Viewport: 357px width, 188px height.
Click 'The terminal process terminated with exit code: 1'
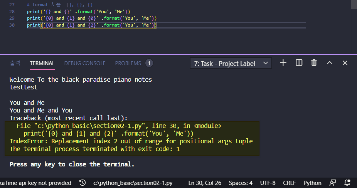[x=95, y=149]
